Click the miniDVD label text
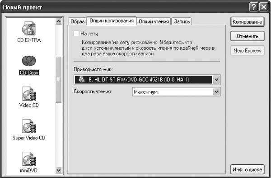This screenshot has width=271, height=178. 29,170
